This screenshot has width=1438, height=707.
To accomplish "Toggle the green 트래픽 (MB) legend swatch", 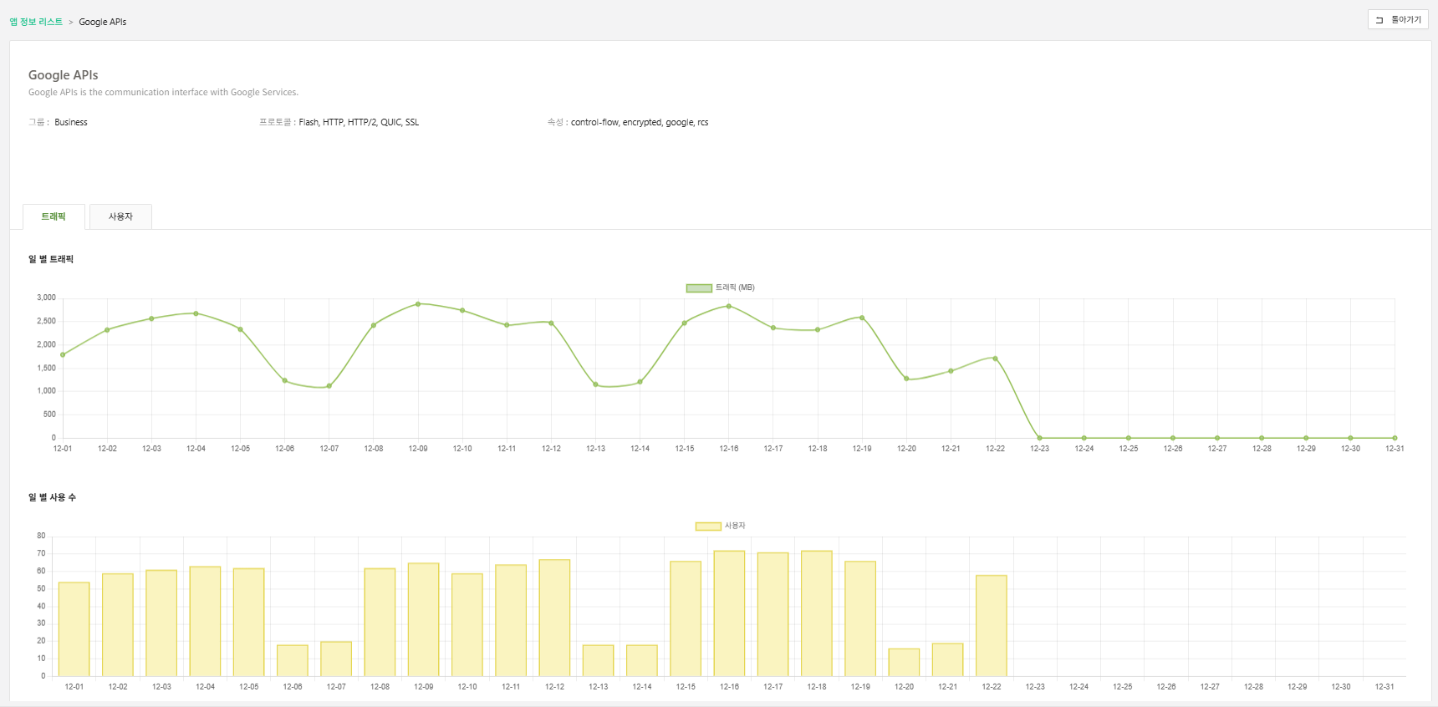I will coord(699,288).
